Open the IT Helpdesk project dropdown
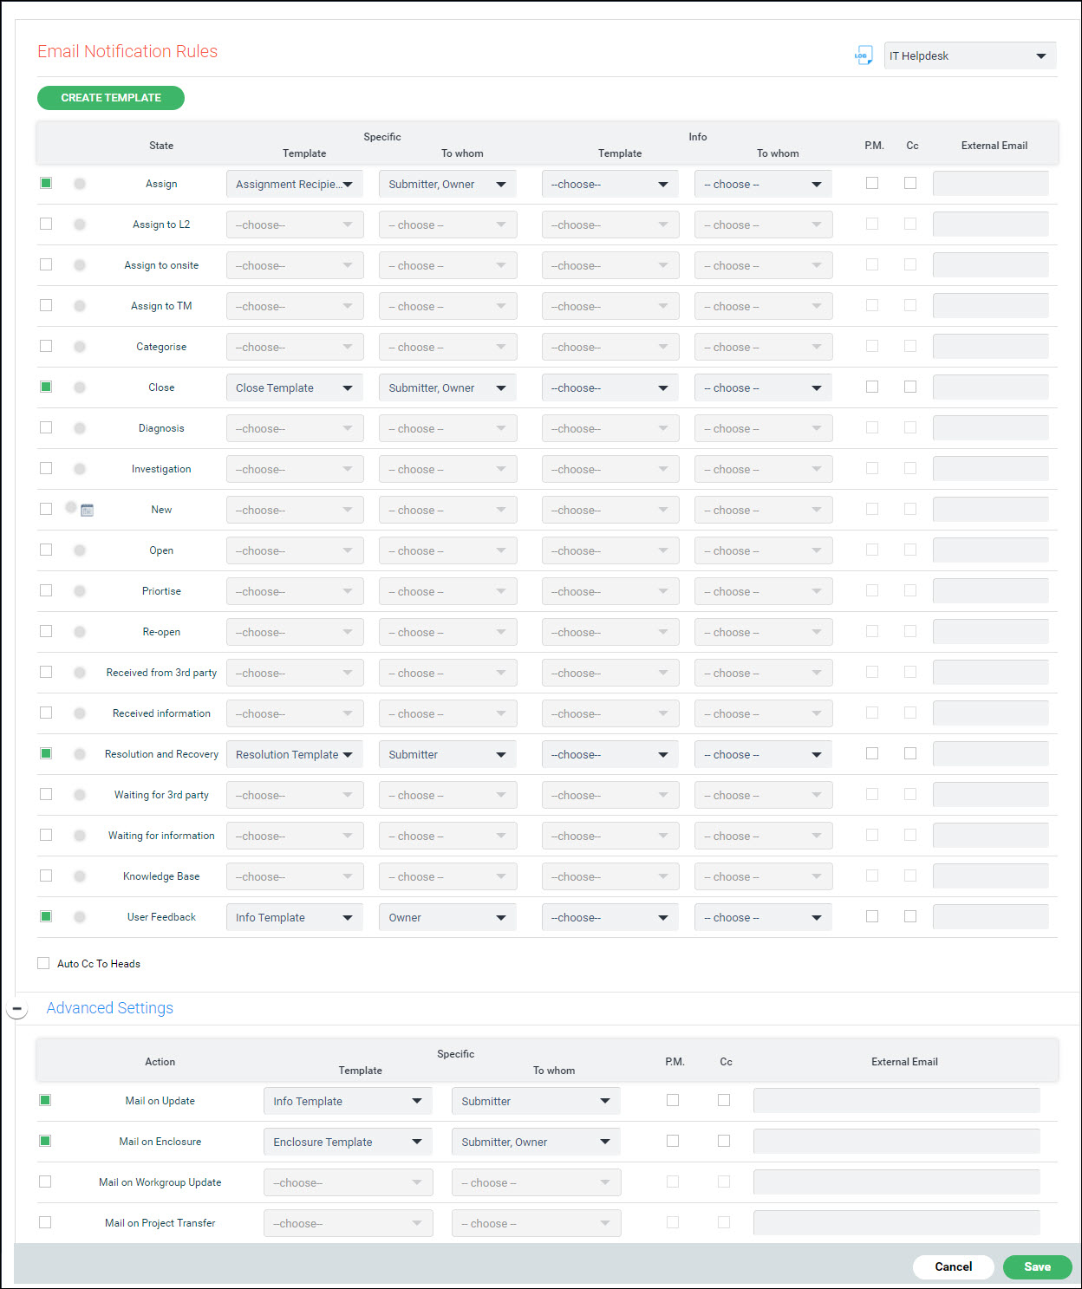This screenshot has width=1082, height=1289. (x=969, y=56)
